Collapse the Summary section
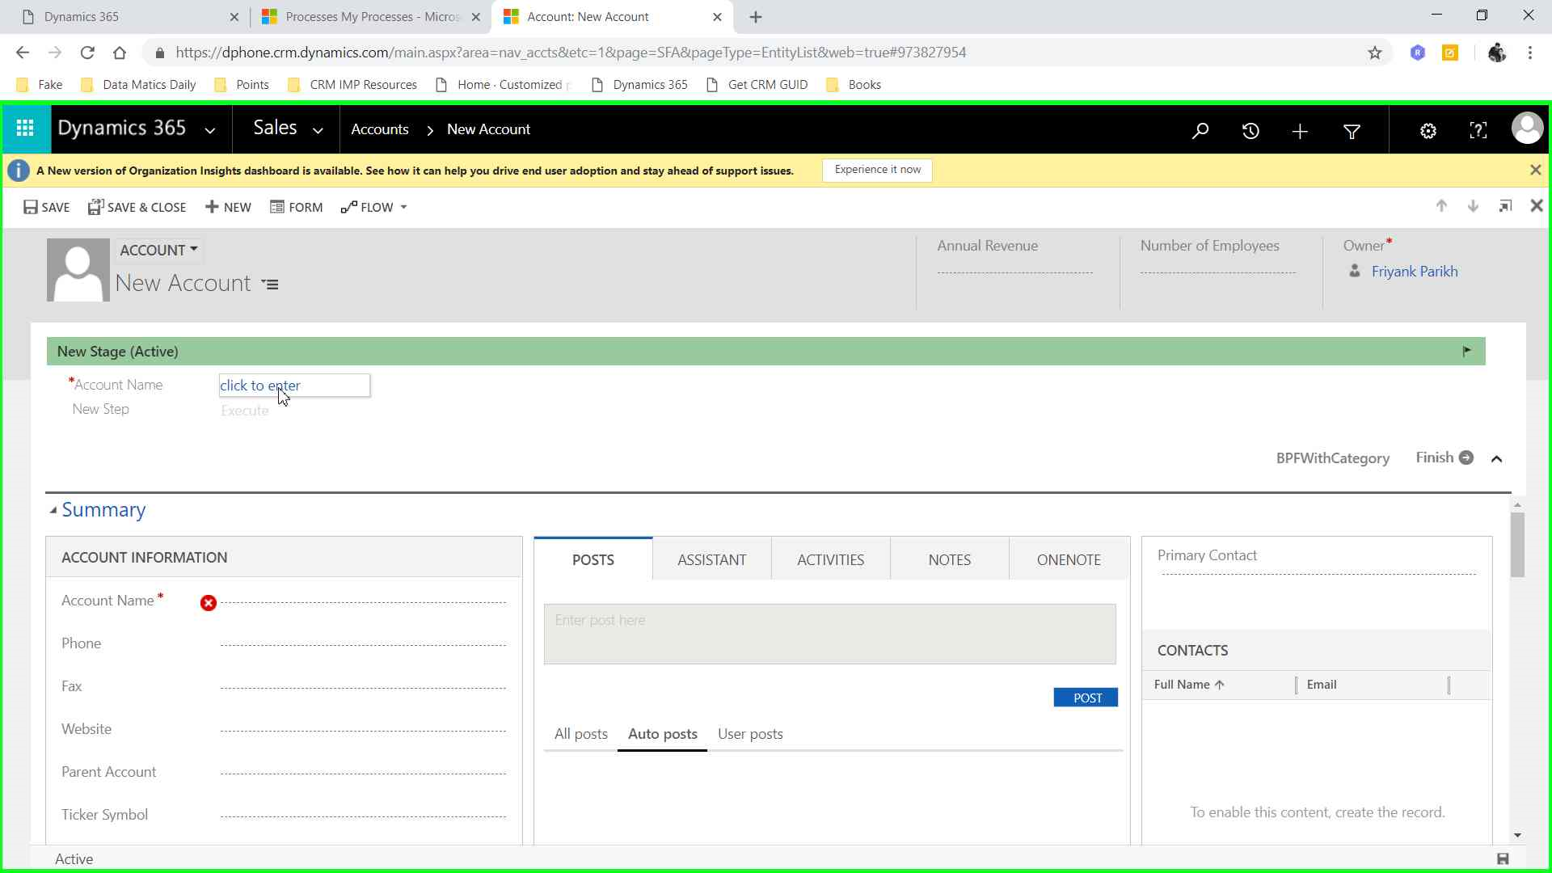Viewport: 1552px width, 873px height. tap(53, 510)
